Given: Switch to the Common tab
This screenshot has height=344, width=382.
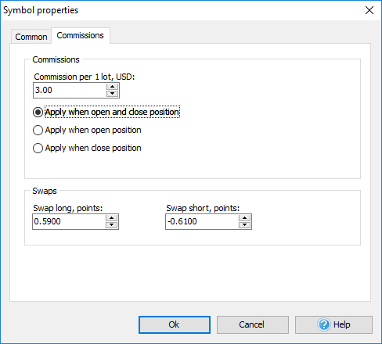Looking at the screenshot, I should click(31, 37).
